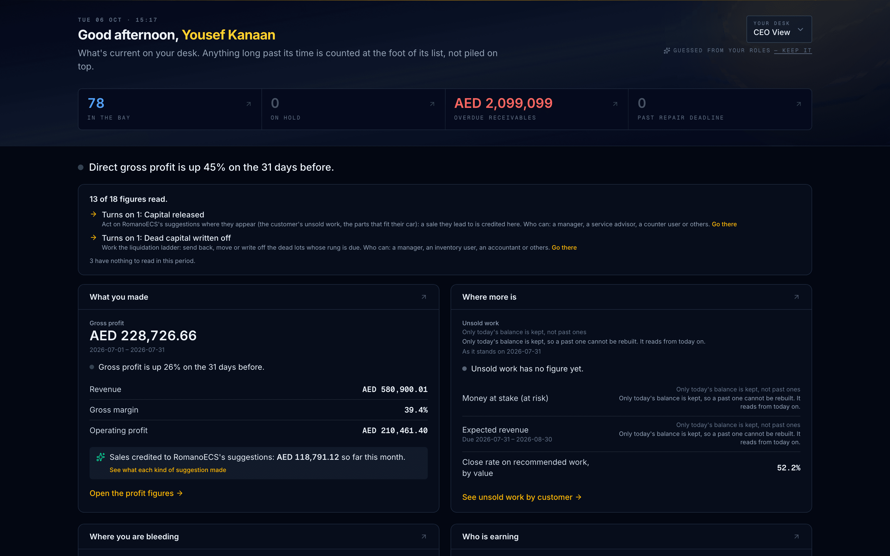The height and width of the screenshot is (556, 890).
Task: Click the Direct gross profit up 45% headline
Action: click(x=211, y=167)
